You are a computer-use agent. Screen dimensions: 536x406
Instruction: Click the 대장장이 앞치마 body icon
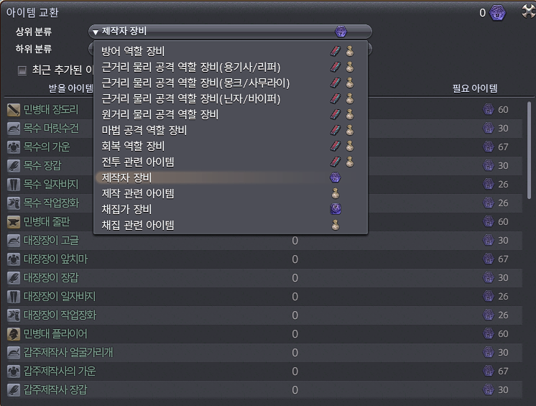coord(14,259)
